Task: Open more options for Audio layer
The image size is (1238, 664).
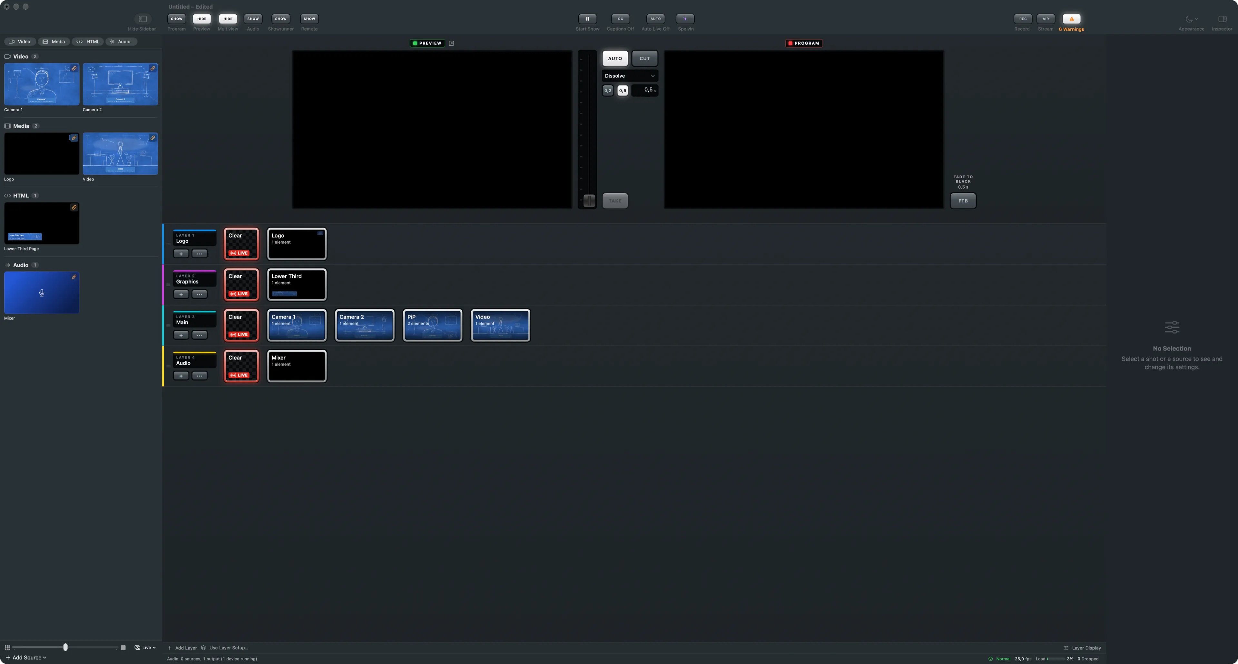Action: tap(200, 376)
